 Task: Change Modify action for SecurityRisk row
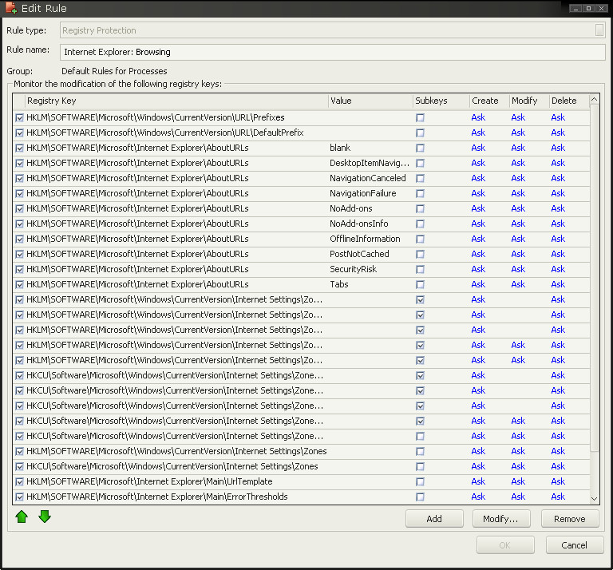click(518, 270)
